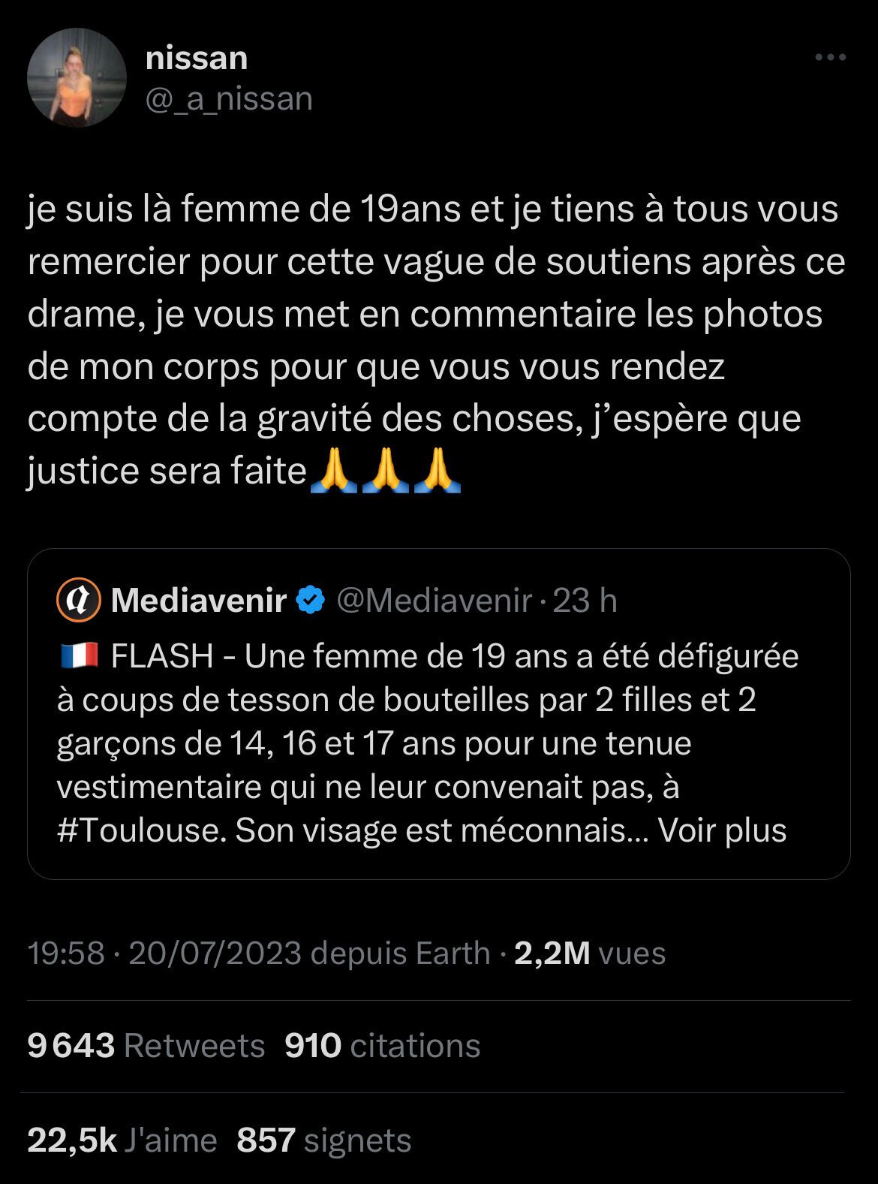Show the 22,5k J'aime likes list

pos(122,1140)
